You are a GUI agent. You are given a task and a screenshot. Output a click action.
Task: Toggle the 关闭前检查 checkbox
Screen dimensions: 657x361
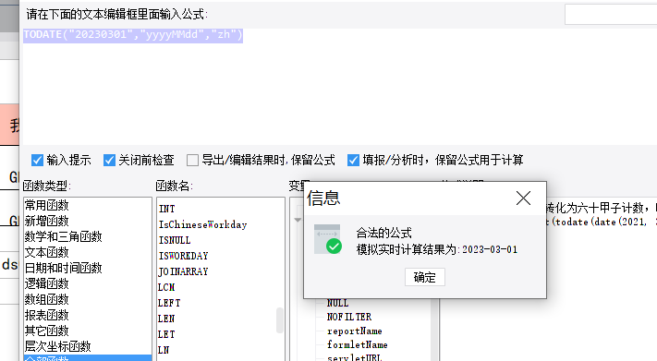(x=109, y=160)
